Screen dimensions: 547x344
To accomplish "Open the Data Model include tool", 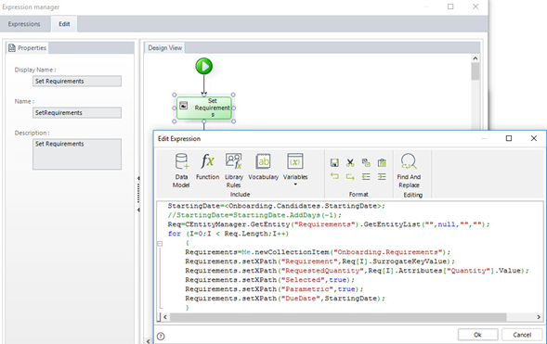I will click(x=181, y=171).
